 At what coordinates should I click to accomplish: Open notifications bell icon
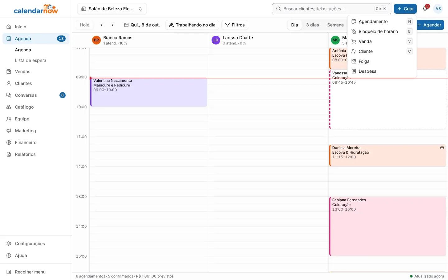point(425,9)
